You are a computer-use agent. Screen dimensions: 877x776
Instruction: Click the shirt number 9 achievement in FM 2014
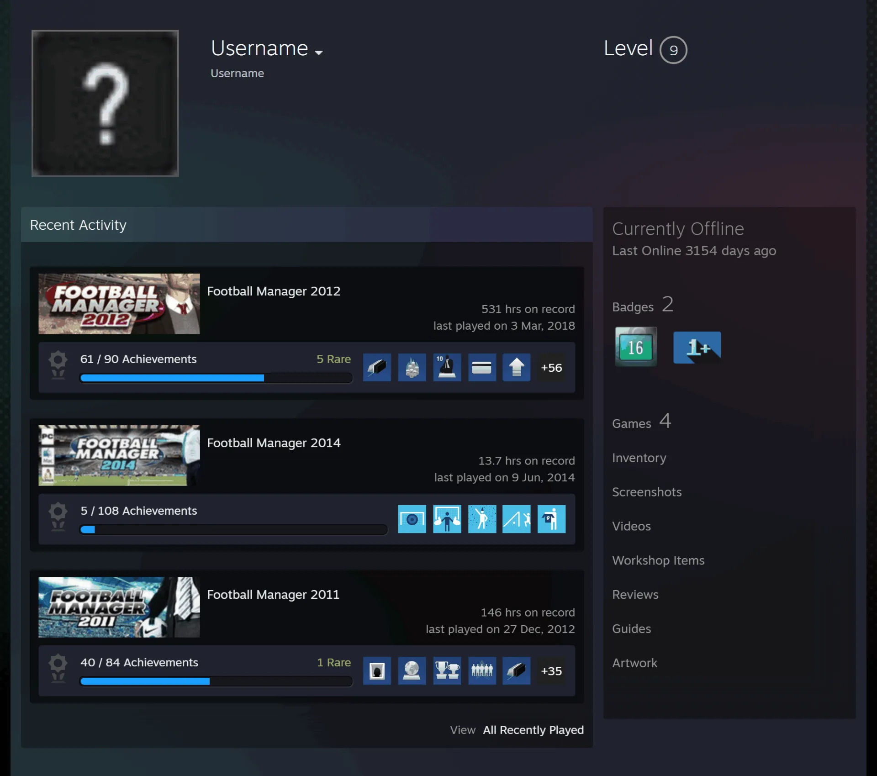click(x=551, y=519)
